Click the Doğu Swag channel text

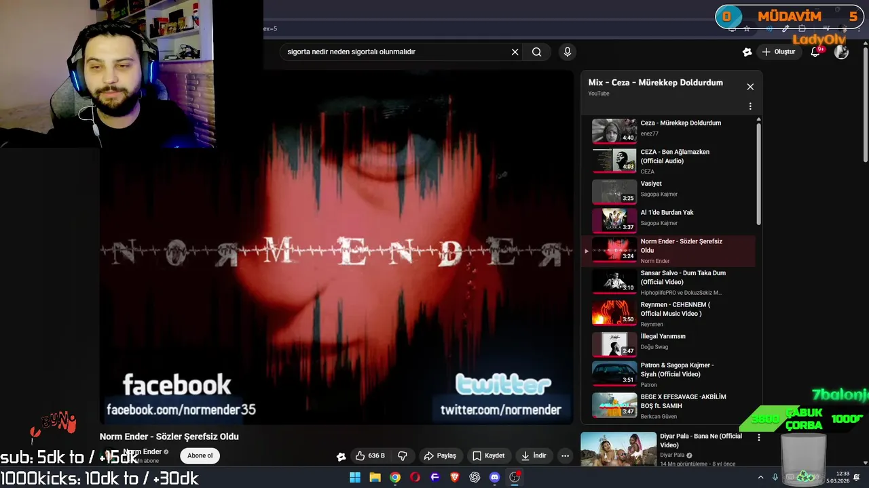656,347
